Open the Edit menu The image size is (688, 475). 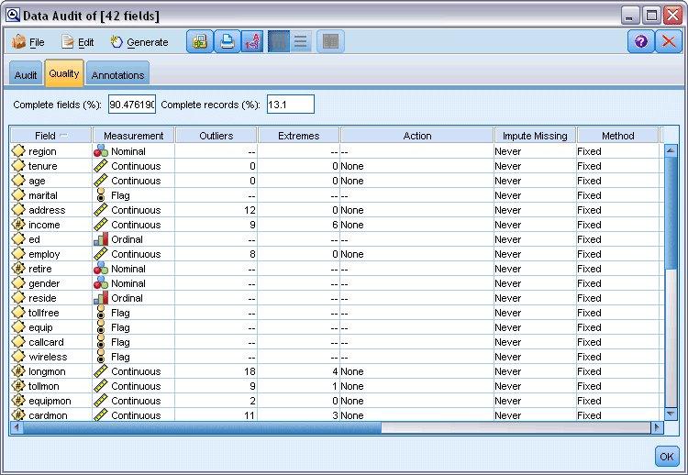click(78, 42)
